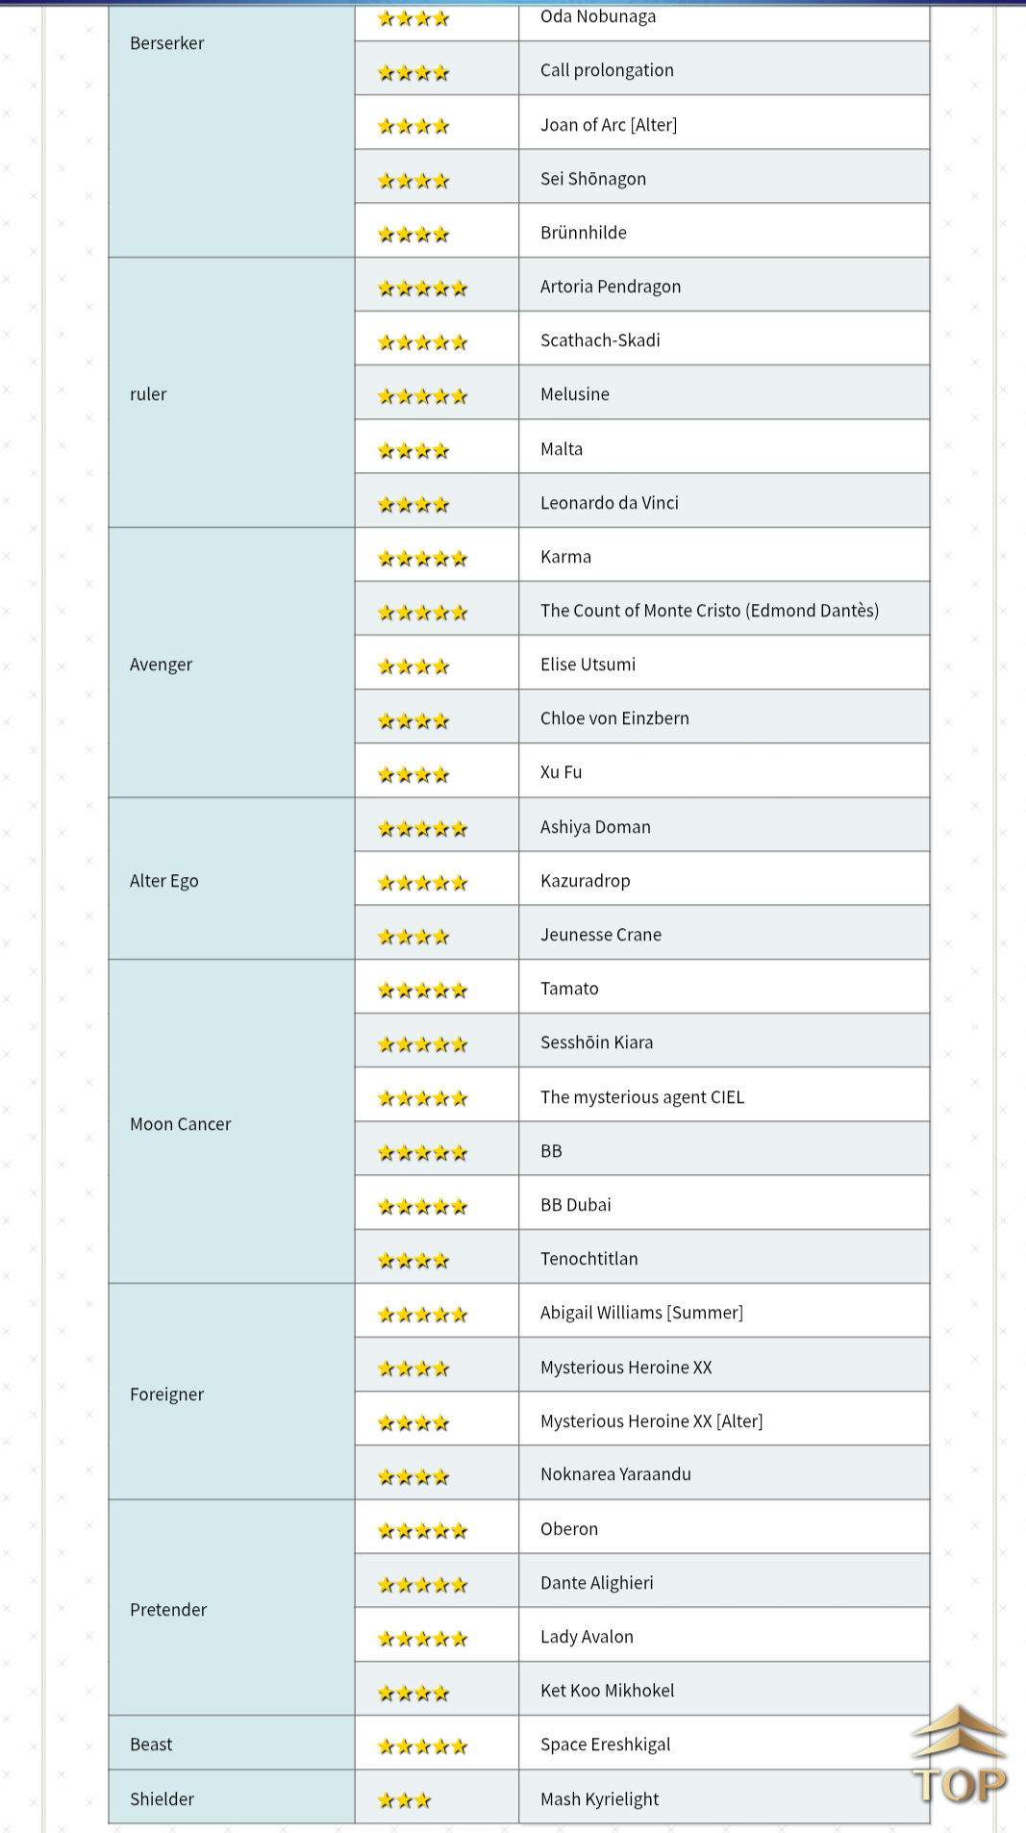This screenshot has width=1026, height=1833.
Task: Click the Beast class cell
Action: [232, 1743]
